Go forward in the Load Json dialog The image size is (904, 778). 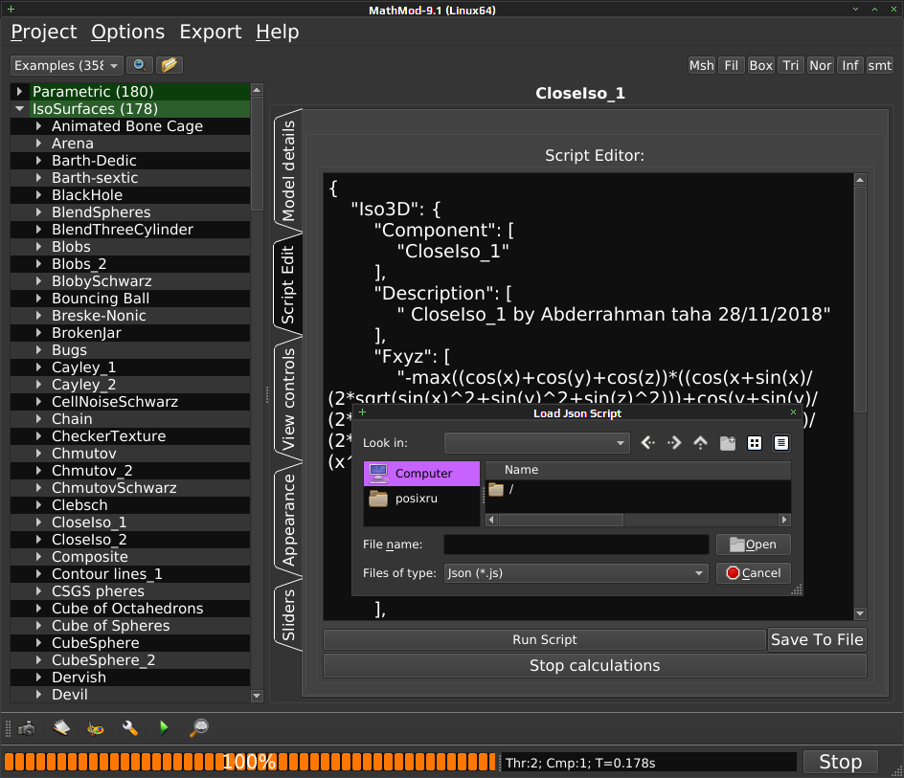(674, 443)
